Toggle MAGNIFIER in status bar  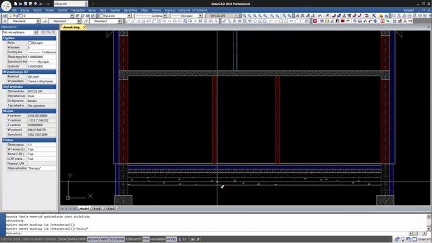(x=157, y=240)
